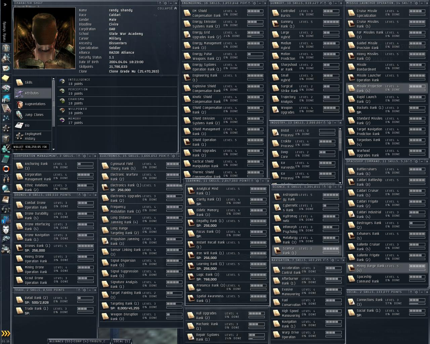The height and width of the screenshot is (344, 430).
Task: Click the Connections Rank 57% progress bar
Action: click(x=417, y=303)
